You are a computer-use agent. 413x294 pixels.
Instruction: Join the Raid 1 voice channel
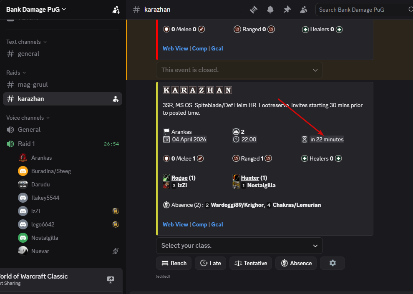[26, 143]
